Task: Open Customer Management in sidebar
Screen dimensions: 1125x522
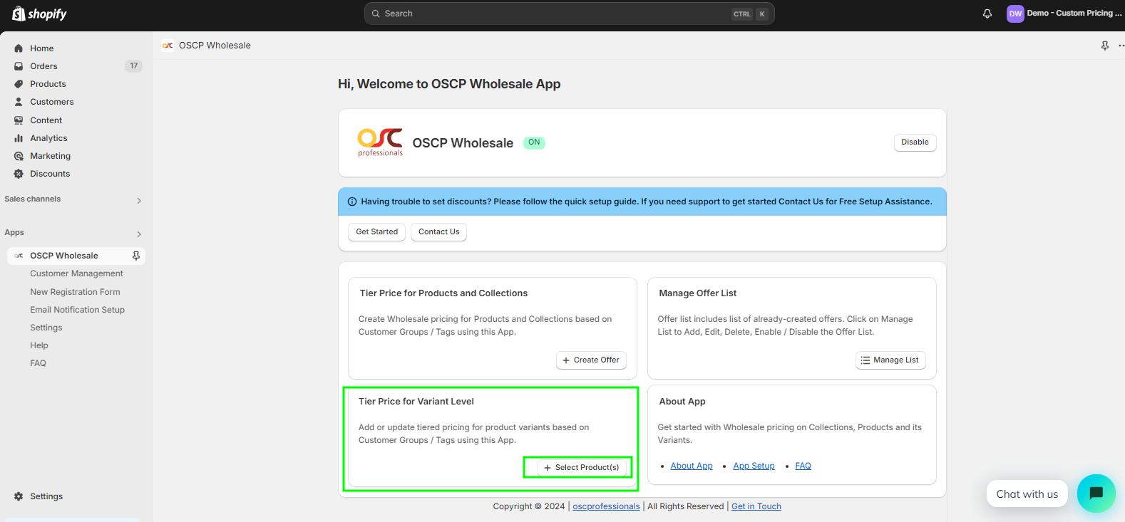Action: [x=76, y=273]
